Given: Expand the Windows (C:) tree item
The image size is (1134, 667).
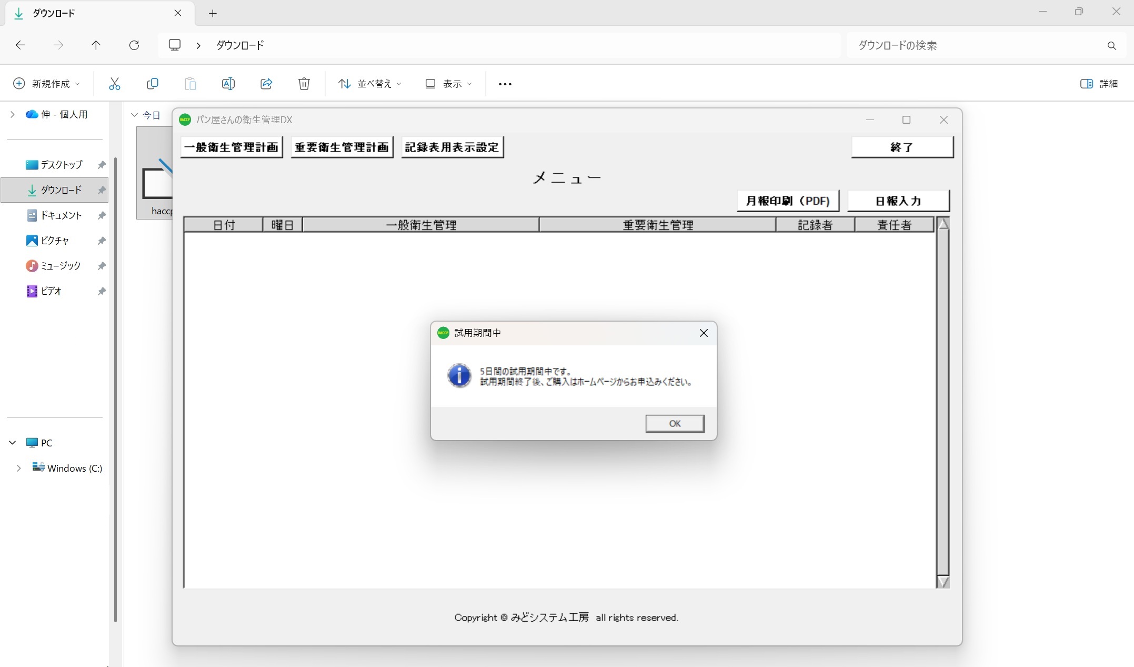Looking at the screenshot, I should pos(19,468).
